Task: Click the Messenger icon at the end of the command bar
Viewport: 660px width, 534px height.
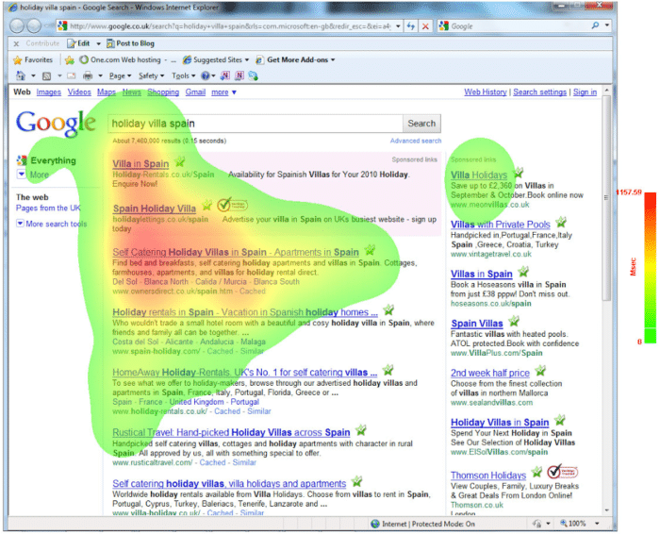Action: click(253, 75)
